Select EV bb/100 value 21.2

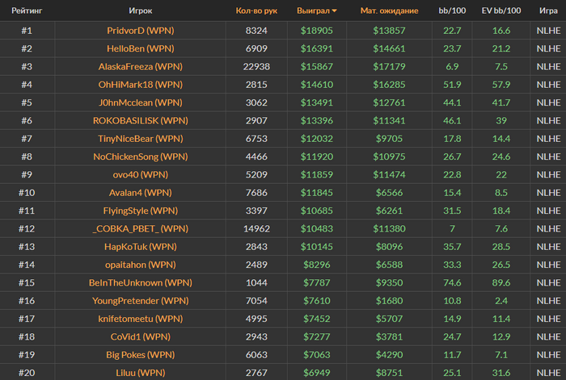pos(501,48)
